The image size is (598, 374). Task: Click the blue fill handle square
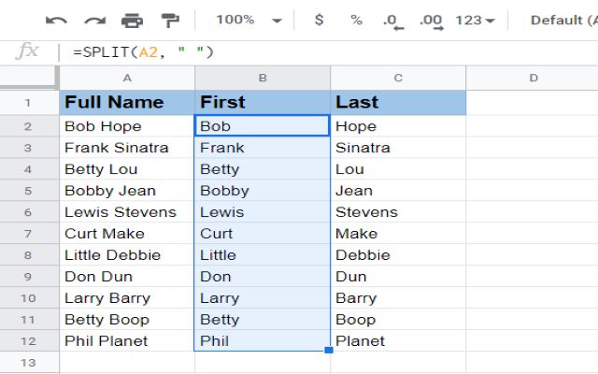329,351
